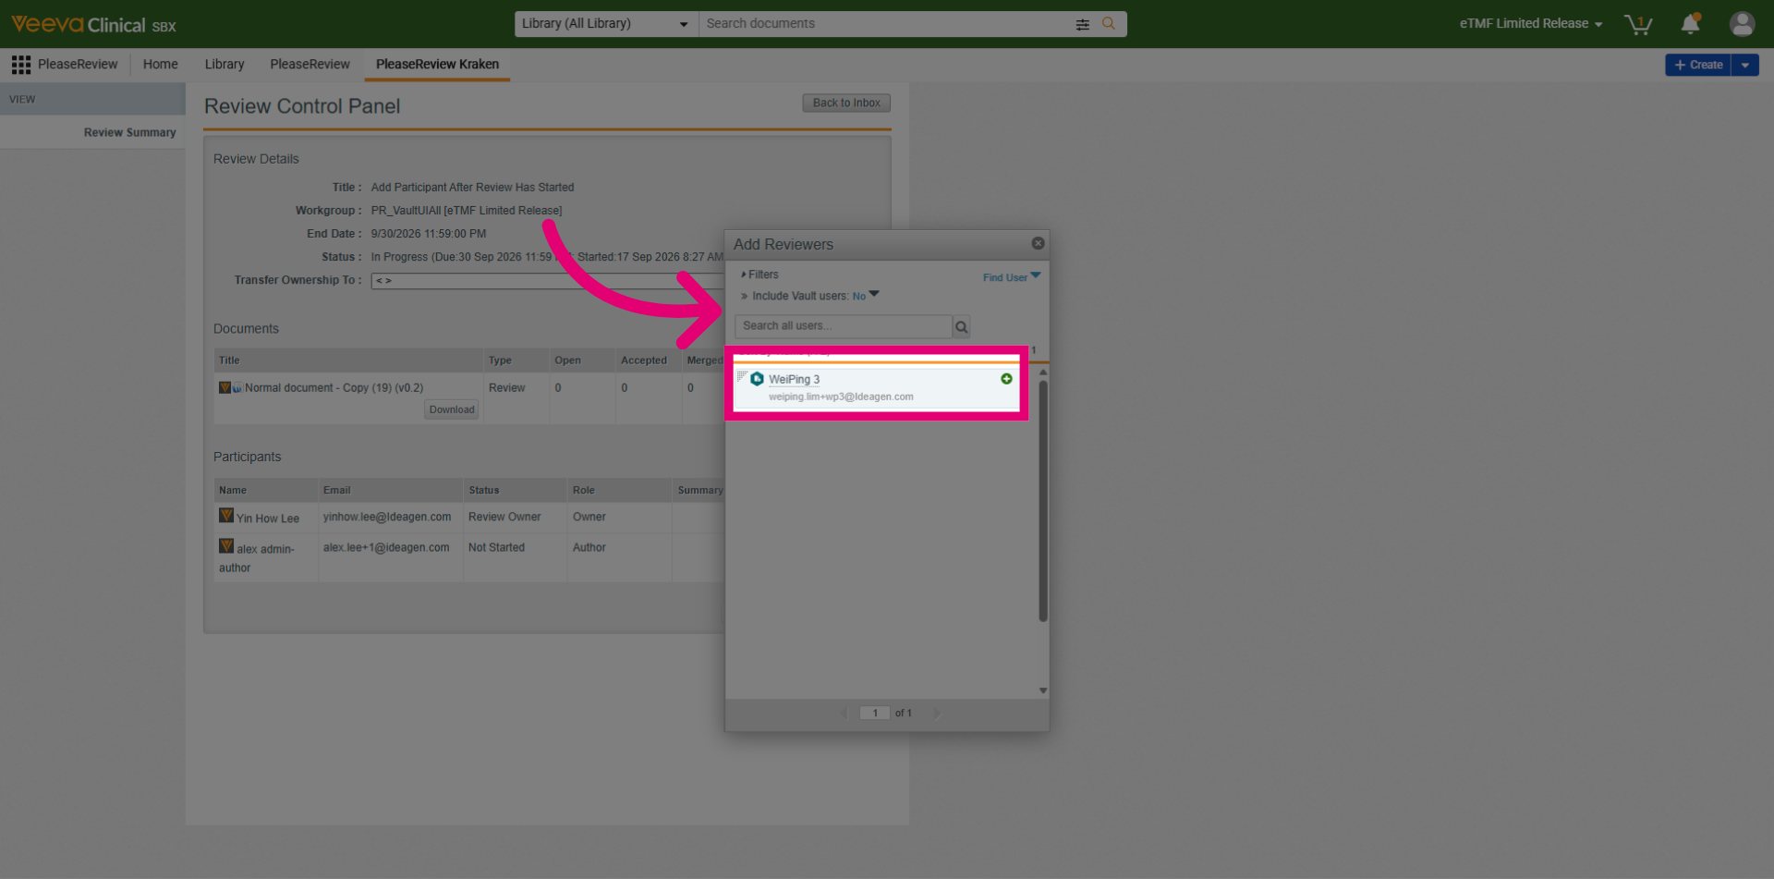Open Review Summary in the sidebar
The width and height of the screenshot is (1774, 879).
(x=129, y=133)
